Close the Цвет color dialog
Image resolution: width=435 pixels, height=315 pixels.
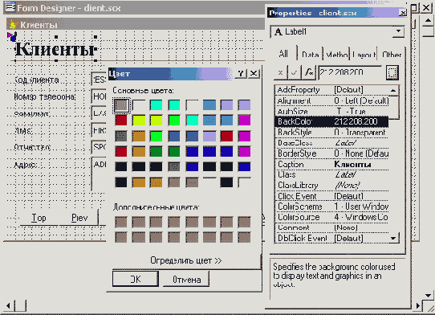254,74
